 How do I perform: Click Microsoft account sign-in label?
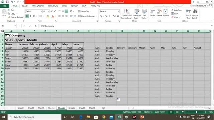point(198,6)
